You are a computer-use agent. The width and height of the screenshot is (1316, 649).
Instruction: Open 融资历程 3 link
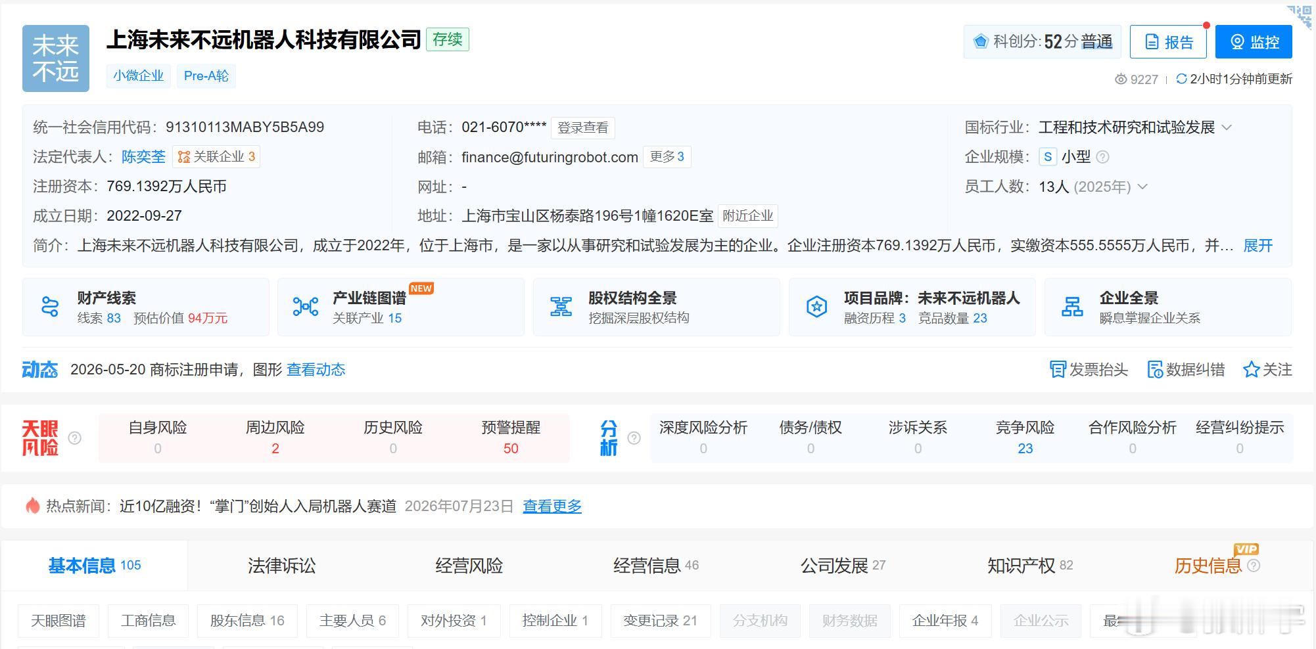pyautogui.click(x=875, y=318)
